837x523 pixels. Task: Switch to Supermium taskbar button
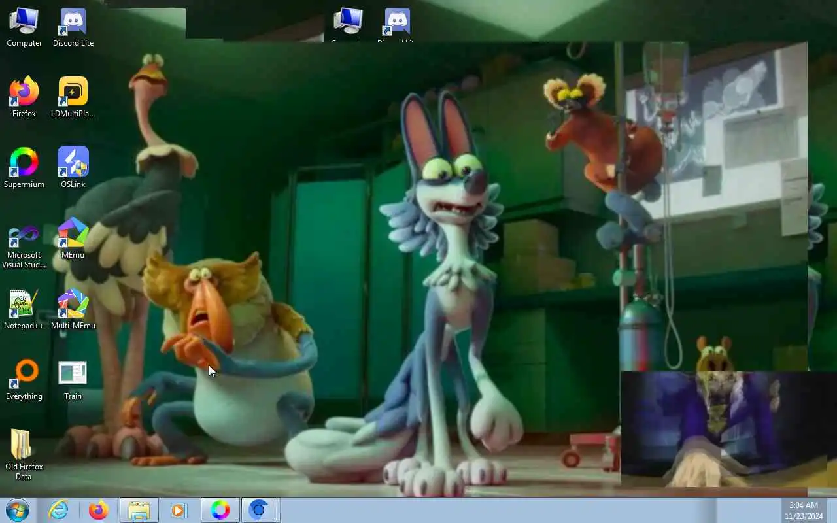pyautogui.click(x=220, y=510)
